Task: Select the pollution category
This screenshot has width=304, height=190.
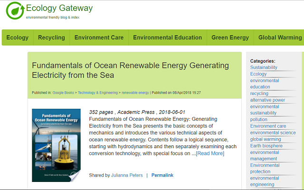Action: [x=258, y=119]
